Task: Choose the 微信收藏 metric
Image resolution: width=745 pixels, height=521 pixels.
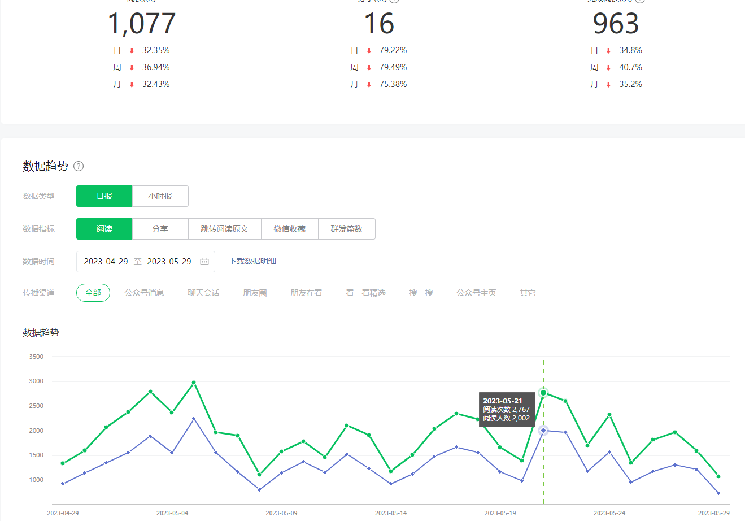Action: pyautogui.click(x=290, y=229)
